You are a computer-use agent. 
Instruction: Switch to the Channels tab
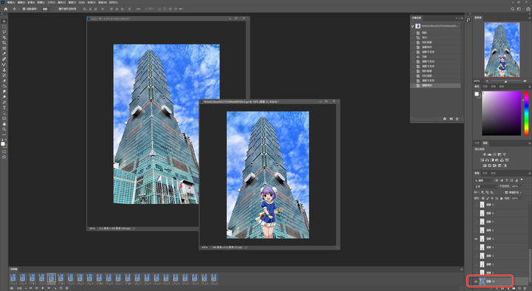(x=485, y=174)
